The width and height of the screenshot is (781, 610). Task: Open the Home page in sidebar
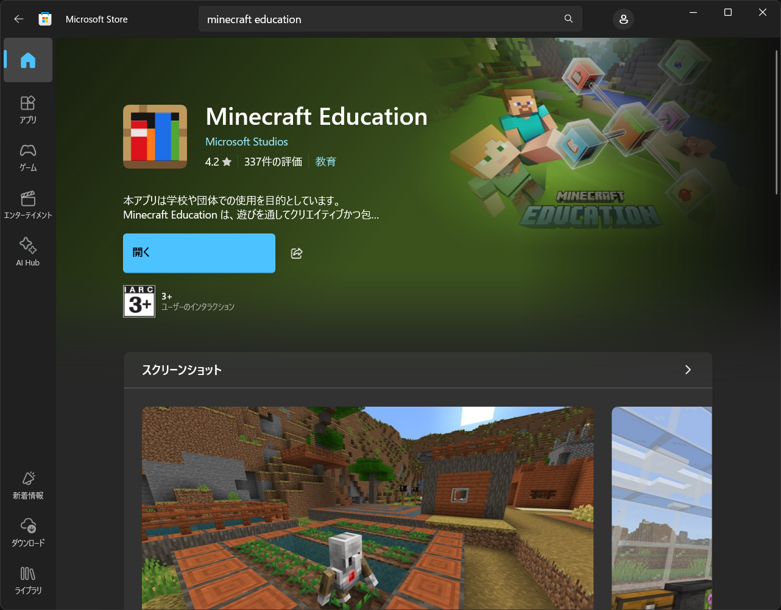(x=28, y=60)
